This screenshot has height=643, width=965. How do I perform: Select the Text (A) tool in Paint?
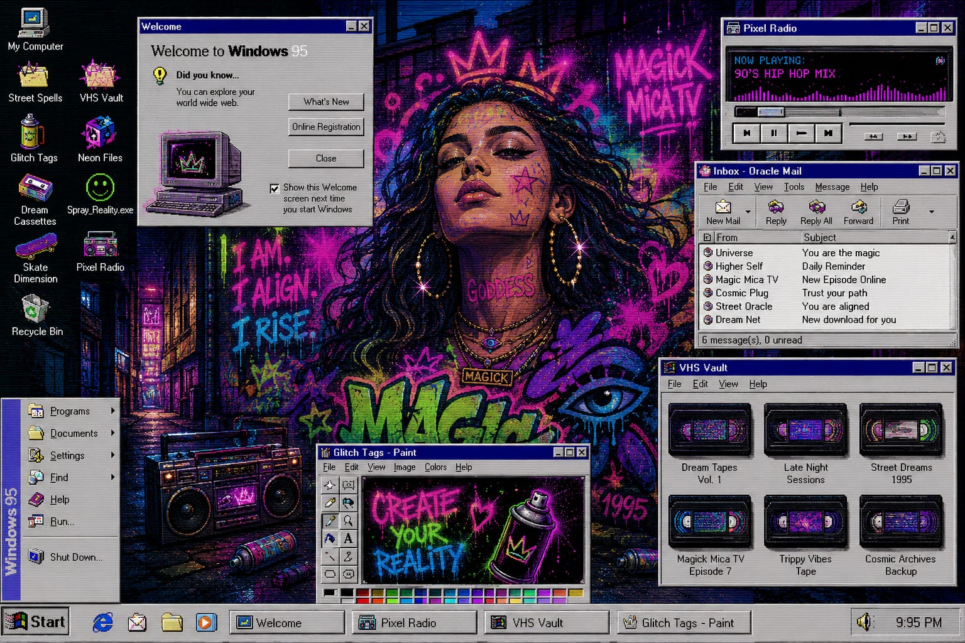[348, 538]
